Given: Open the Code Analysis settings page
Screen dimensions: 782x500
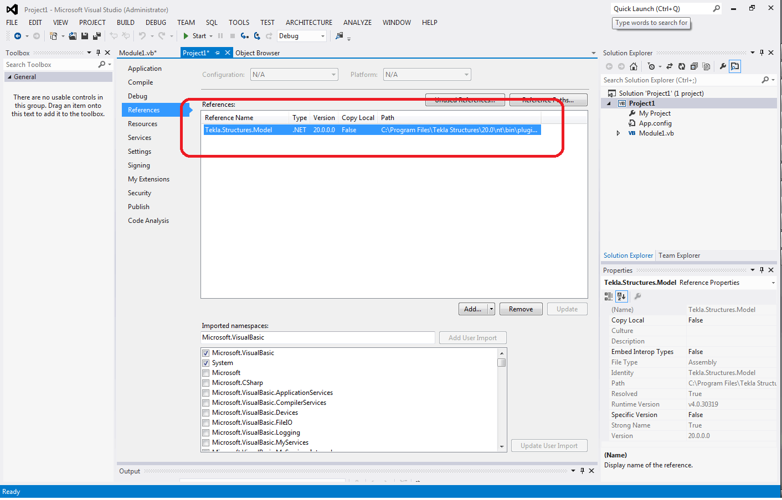Looking at the screenshot, I should pos(148,221).
